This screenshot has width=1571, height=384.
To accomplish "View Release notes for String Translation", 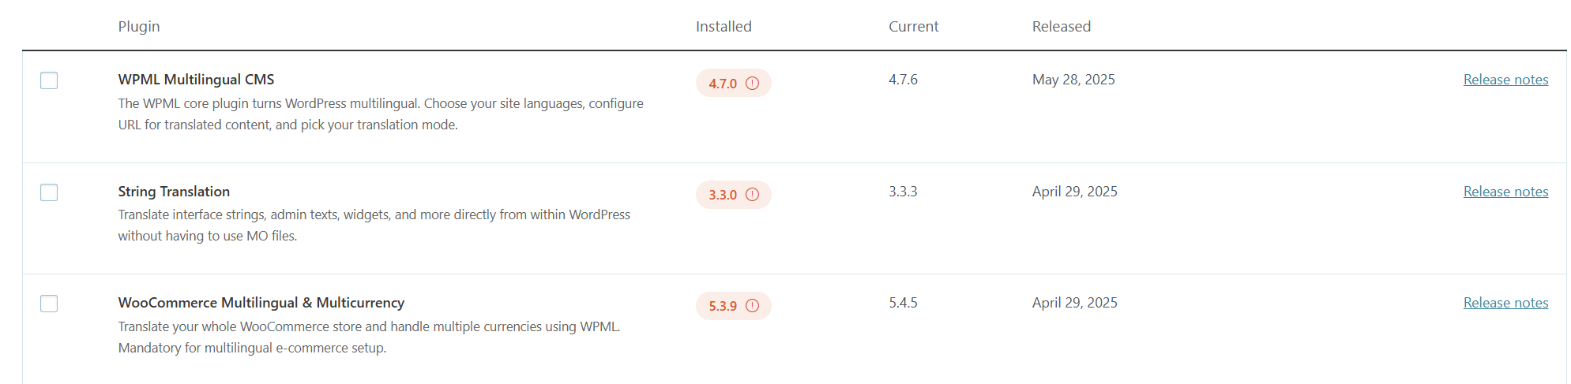I will point(1505,192).
